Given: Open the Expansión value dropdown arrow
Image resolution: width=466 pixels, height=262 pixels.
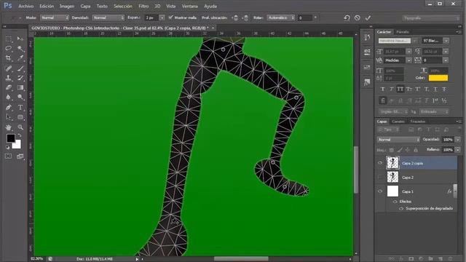Looking at the screenshot, I should click(x=162, y=17).
